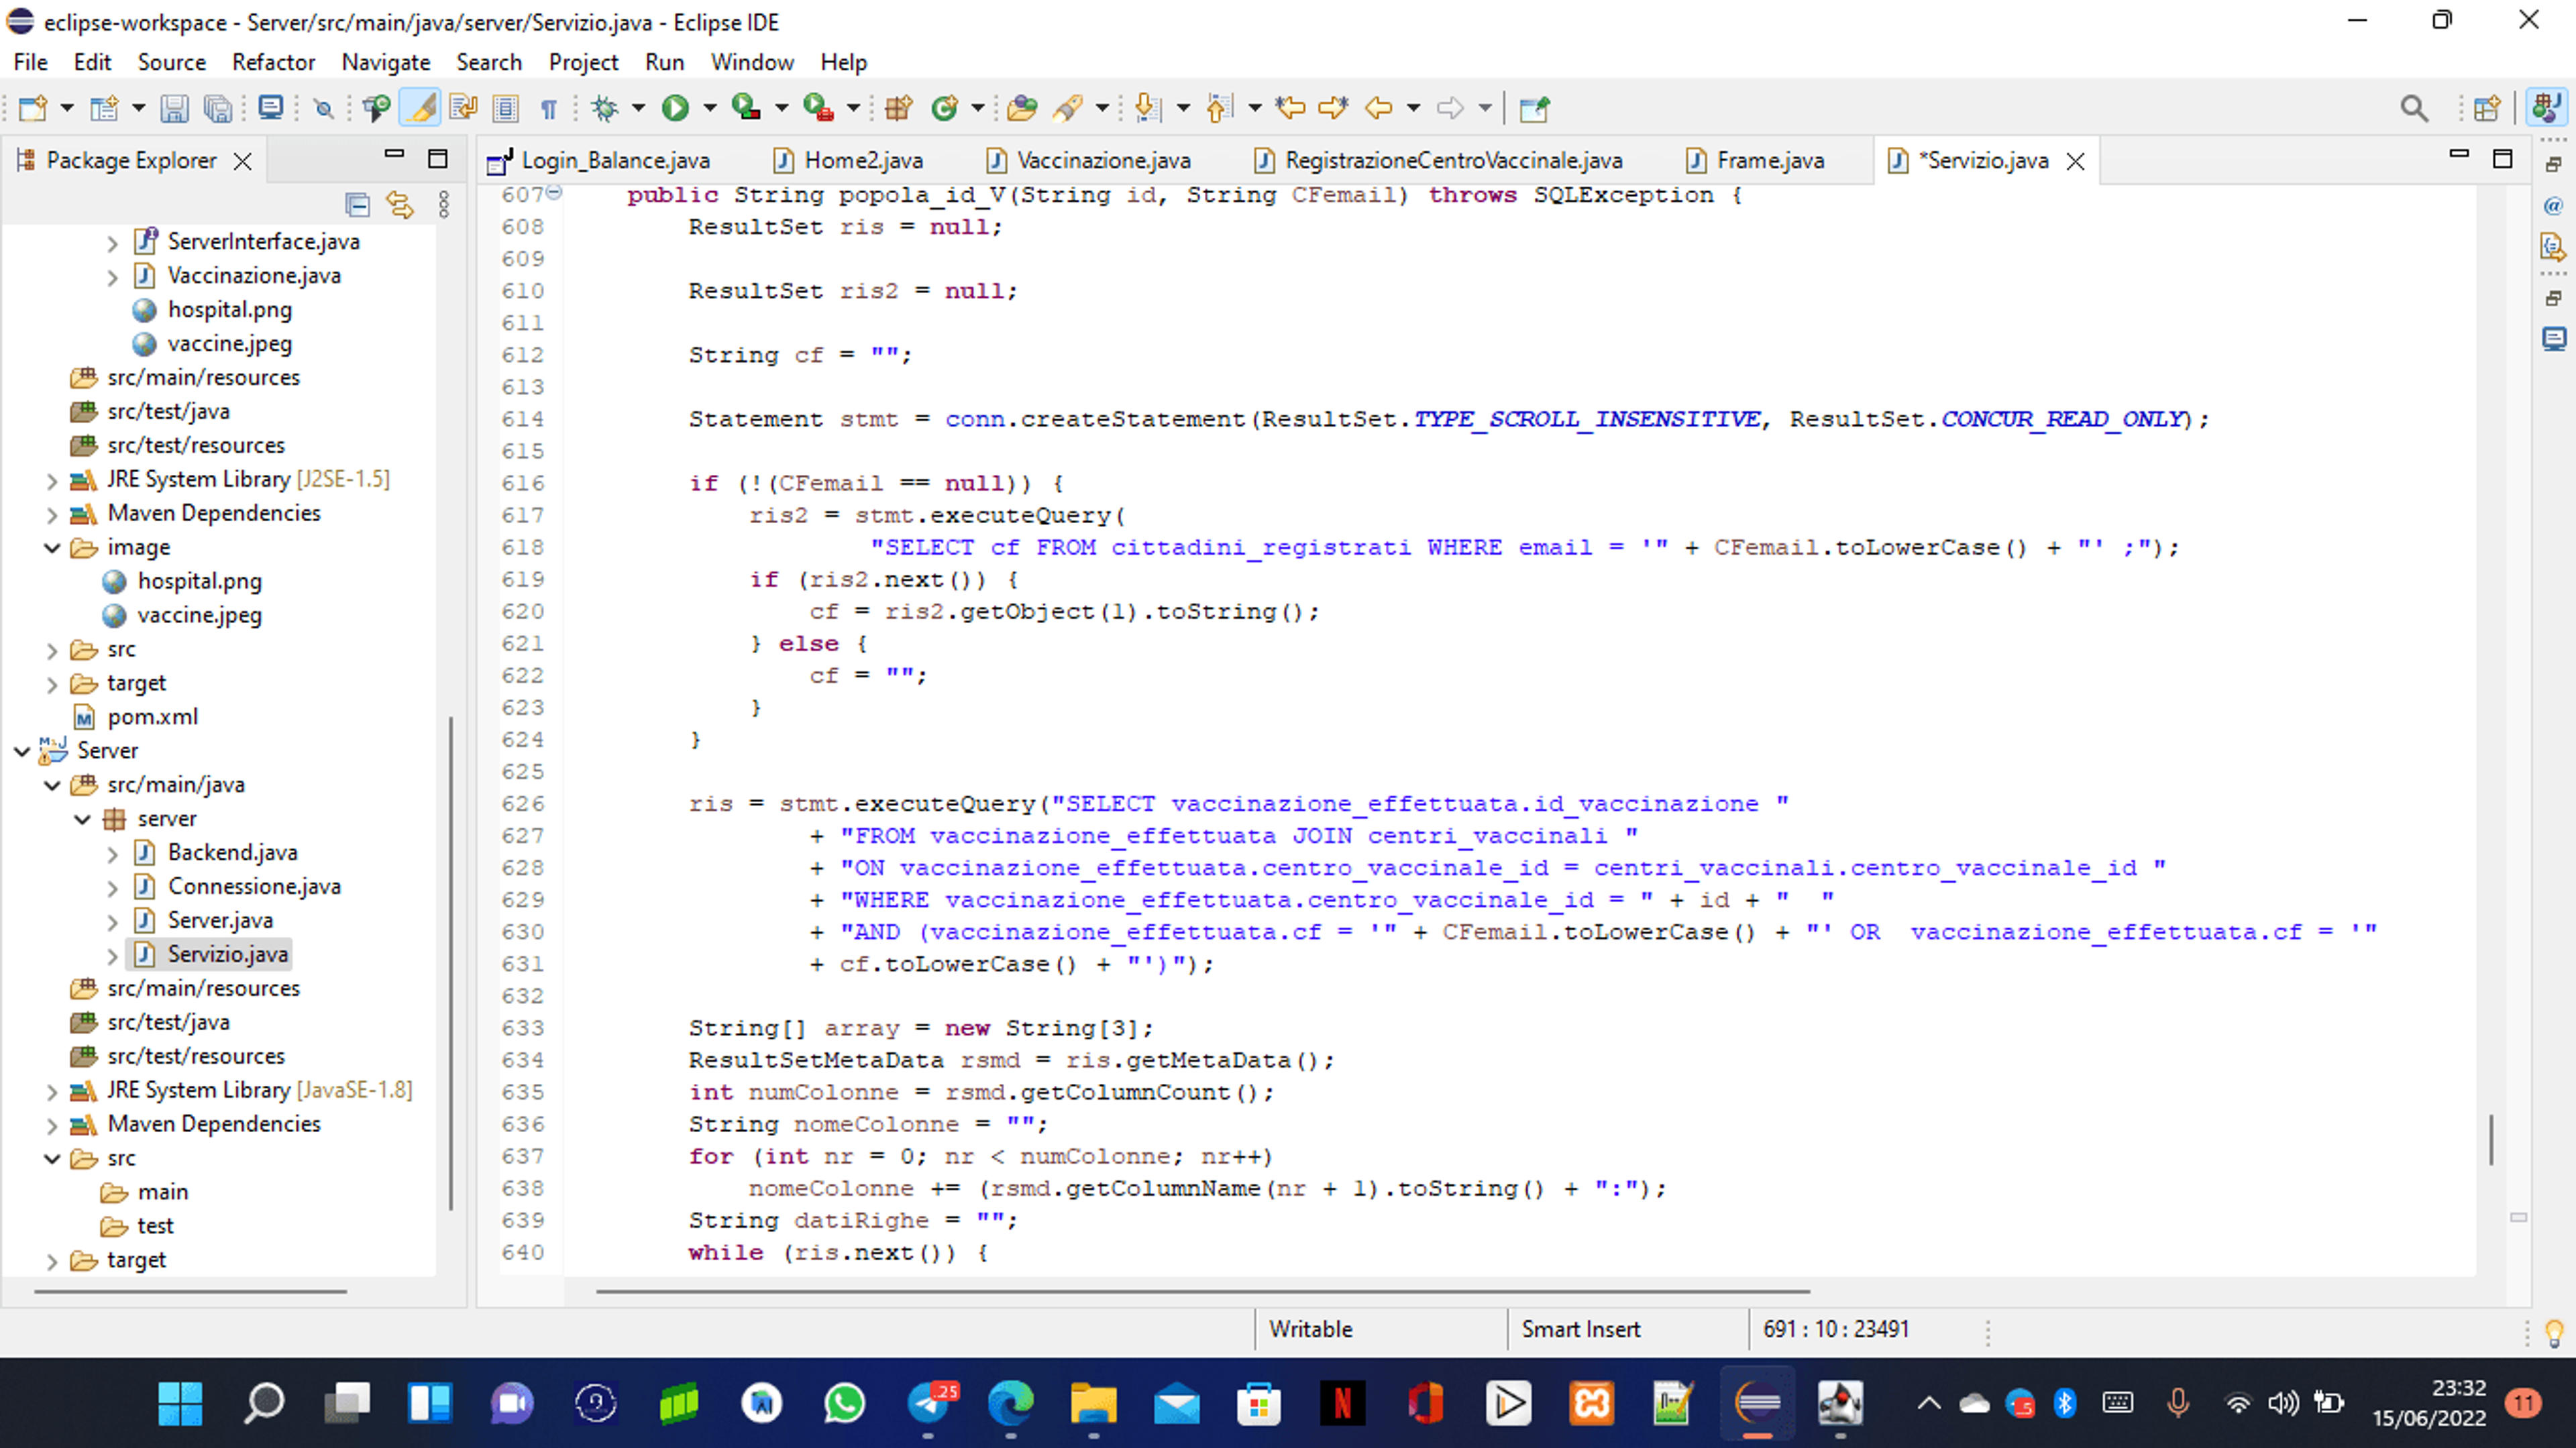This screenshot has height=1448, width=2576.
Task: Switch to the RegistrazioneCentroVaccinale.java tab
Action: point(1439,161)
